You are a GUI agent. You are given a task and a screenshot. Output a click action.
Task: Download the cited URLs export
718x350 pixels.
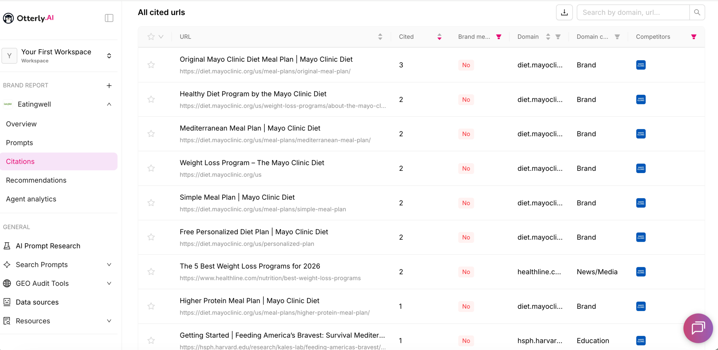coord(564,12)
